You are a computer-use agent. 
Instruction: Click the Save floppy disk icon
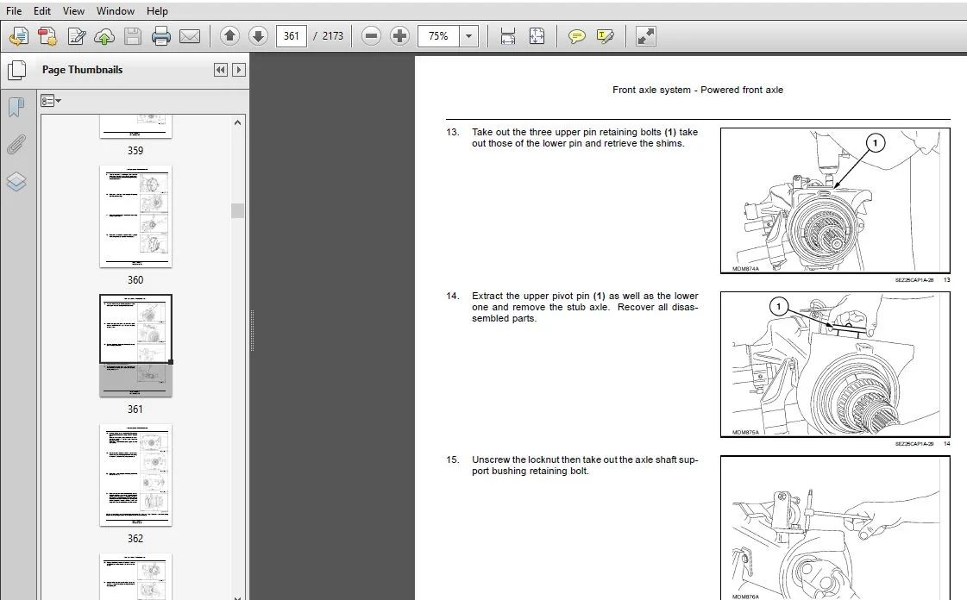133,36
